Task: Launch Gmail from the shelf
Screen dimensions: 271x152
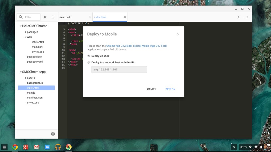Action: [36, 147]
